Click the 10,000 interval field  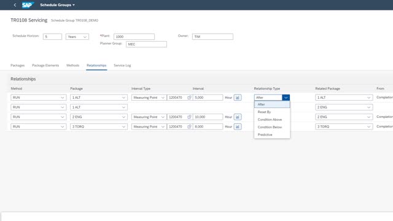pyautogui.click(x=208, y=117)
